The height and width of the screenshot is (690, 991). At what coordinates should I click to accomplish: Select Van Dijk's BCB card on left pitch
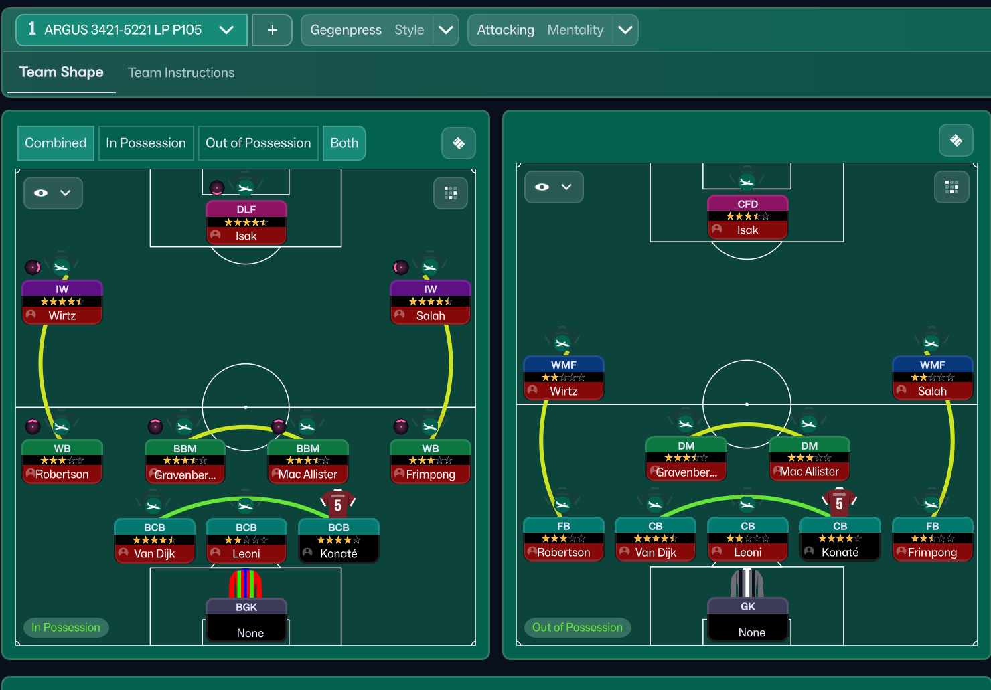tap(155, 541)
